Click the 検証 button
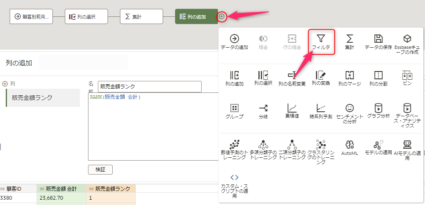This screenshot has height=205, width=425. [100, 170]
